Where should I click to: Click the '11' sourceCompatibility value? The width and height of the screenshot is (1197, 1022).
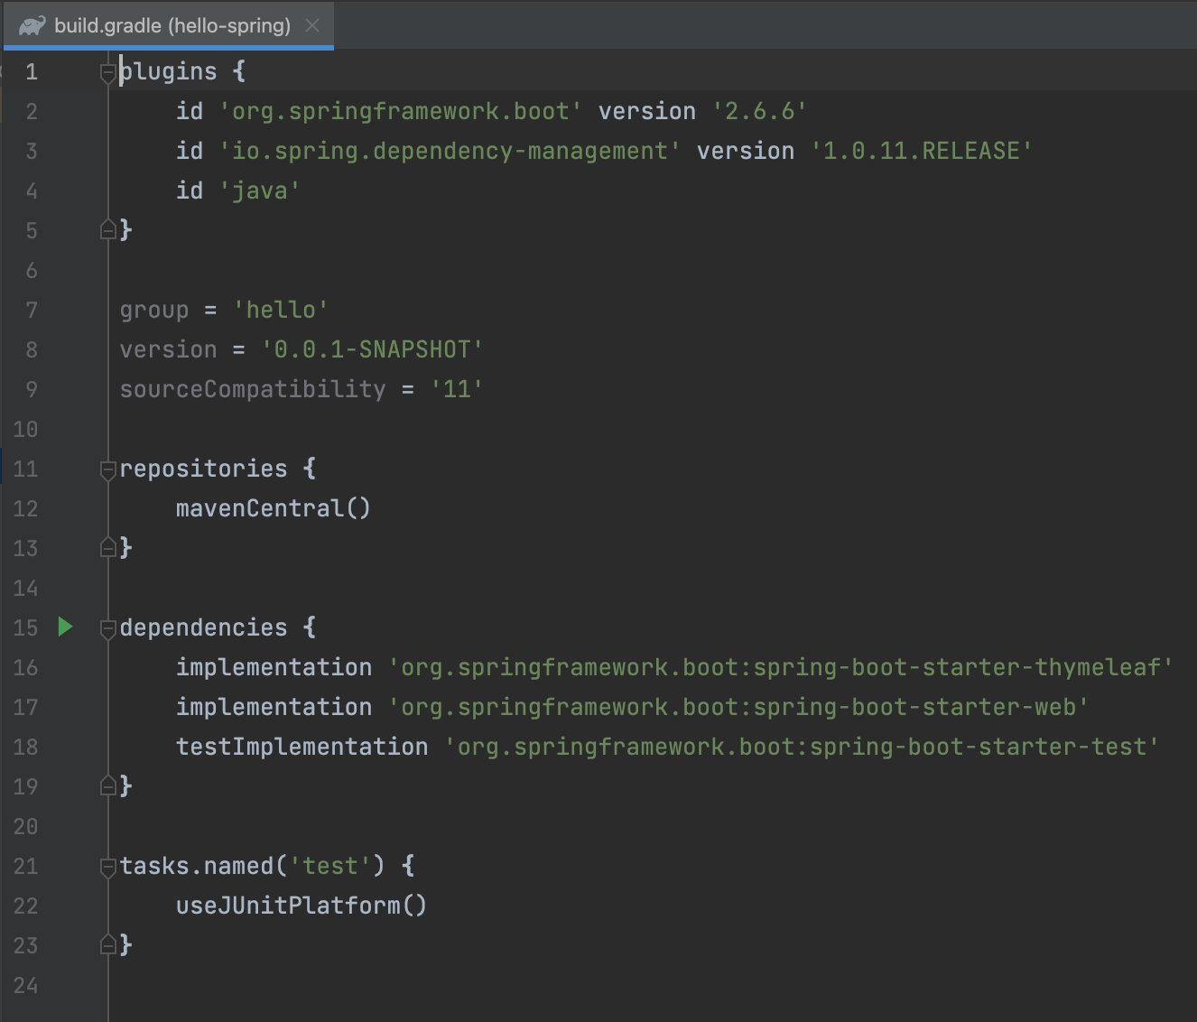[457, 389]
